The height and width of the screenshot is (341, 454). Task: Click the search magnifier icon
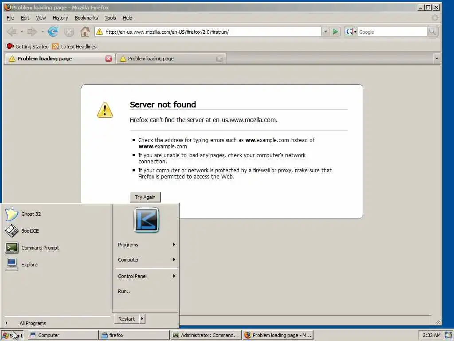(x=433, y=32)
